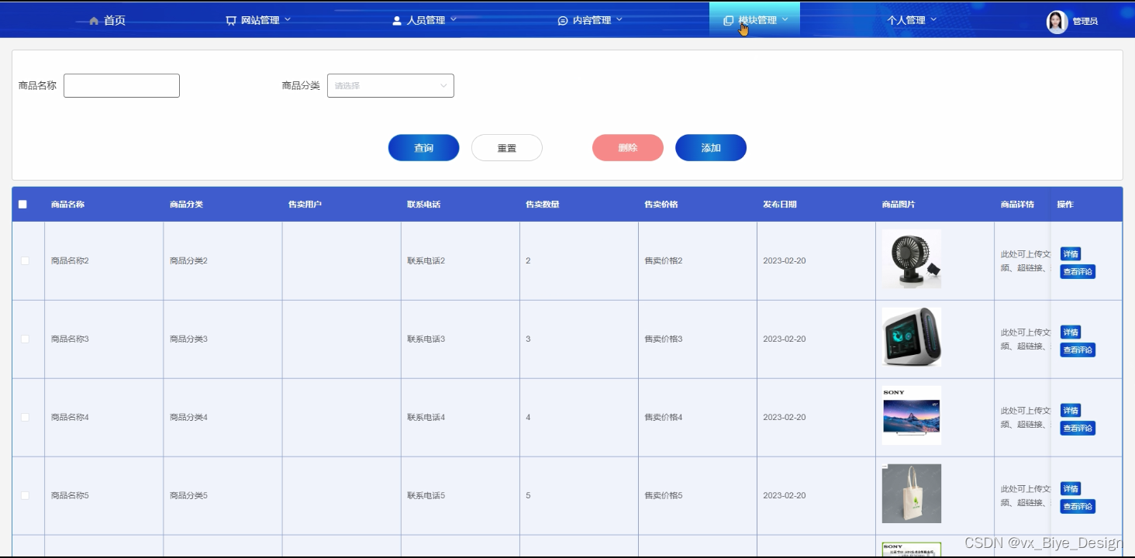Click the 商品名称 column header
1135x558 pixels.
point(68,205)
